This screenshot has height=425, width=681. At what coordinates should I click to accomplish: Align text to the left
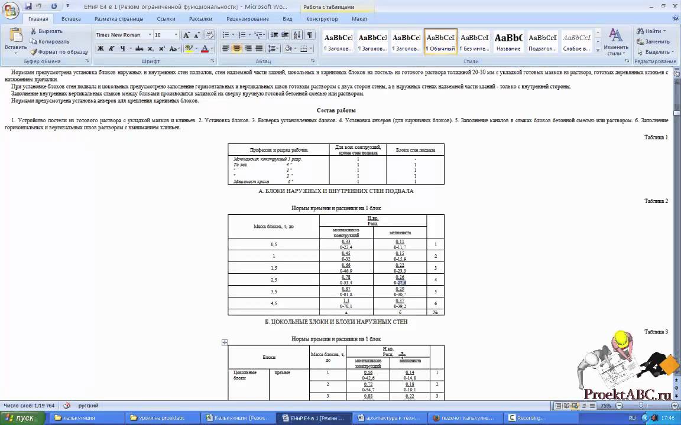(x=225, y=48)
